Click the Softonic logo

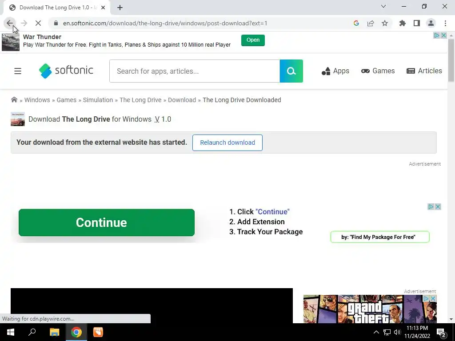pos(66,71)
